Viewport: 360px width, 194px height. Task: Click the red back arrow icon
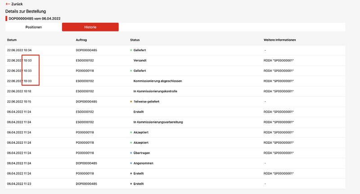coord(8,4)
